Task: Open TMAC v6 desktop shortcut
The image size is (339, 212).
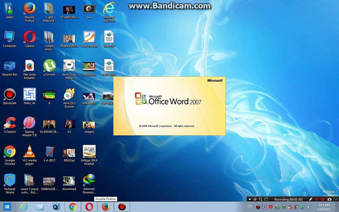Action: [x=29, y=97]
